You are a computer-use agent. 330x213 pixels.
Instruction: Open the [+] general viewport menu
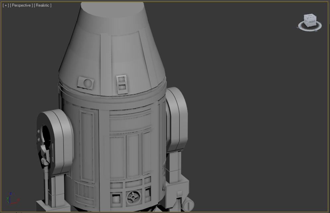(5, 5)
